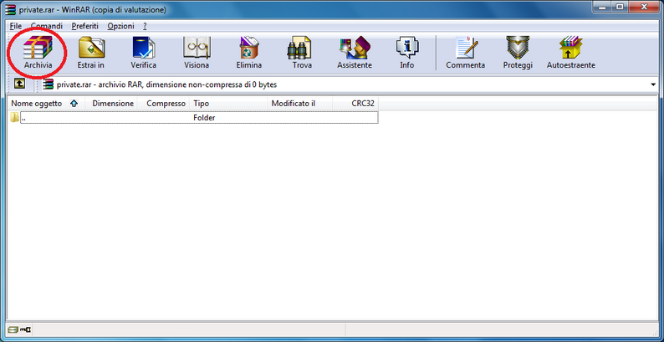664x342 pixels.
Task: Open the Comandi menu
Action: pyautogui.click(x=47, y=26)
